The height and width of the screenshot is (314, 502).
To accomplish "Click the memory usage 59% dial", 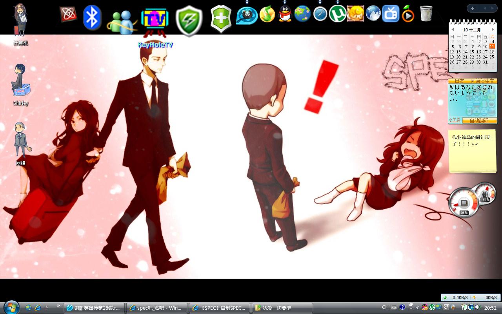I will point(486,194).
